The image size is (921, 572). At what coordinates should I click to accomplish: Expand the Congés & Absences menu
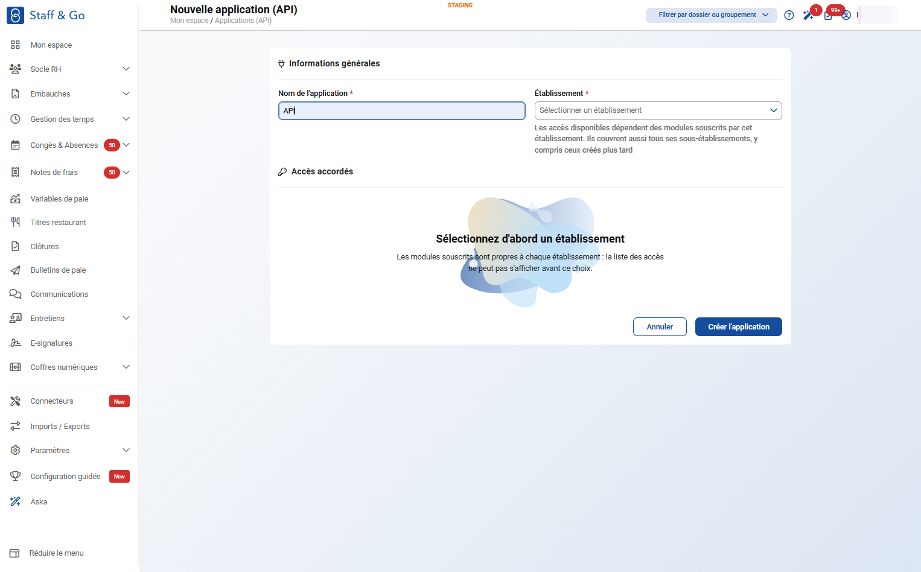126,145
